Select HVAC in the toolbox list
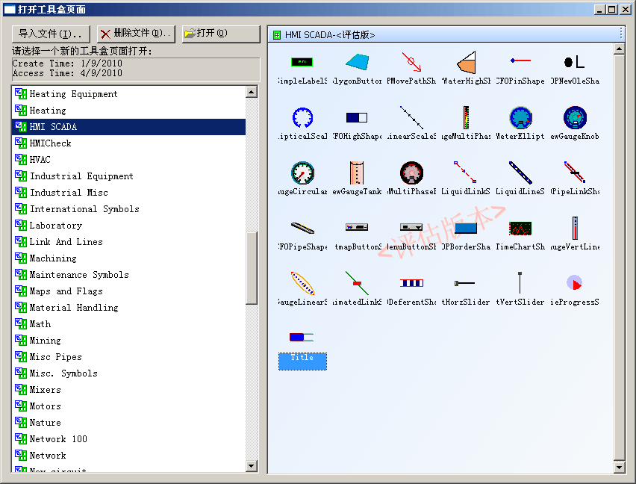The image size is (636, 484). (40, 160)
